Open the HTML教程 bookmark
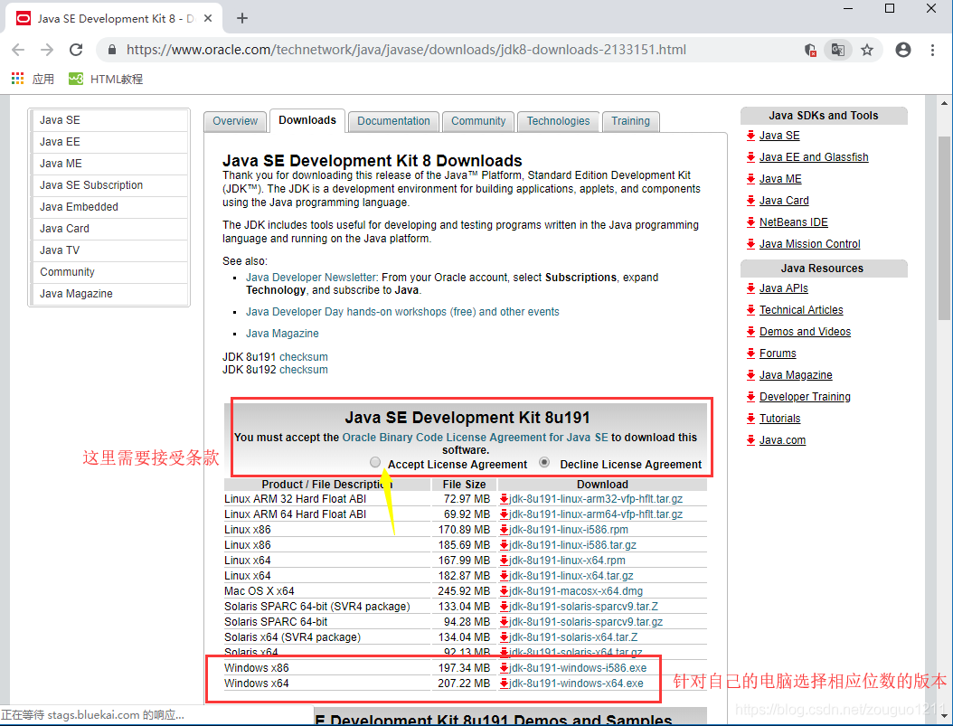The image size is (953, 726). click(x=106, y=79)
